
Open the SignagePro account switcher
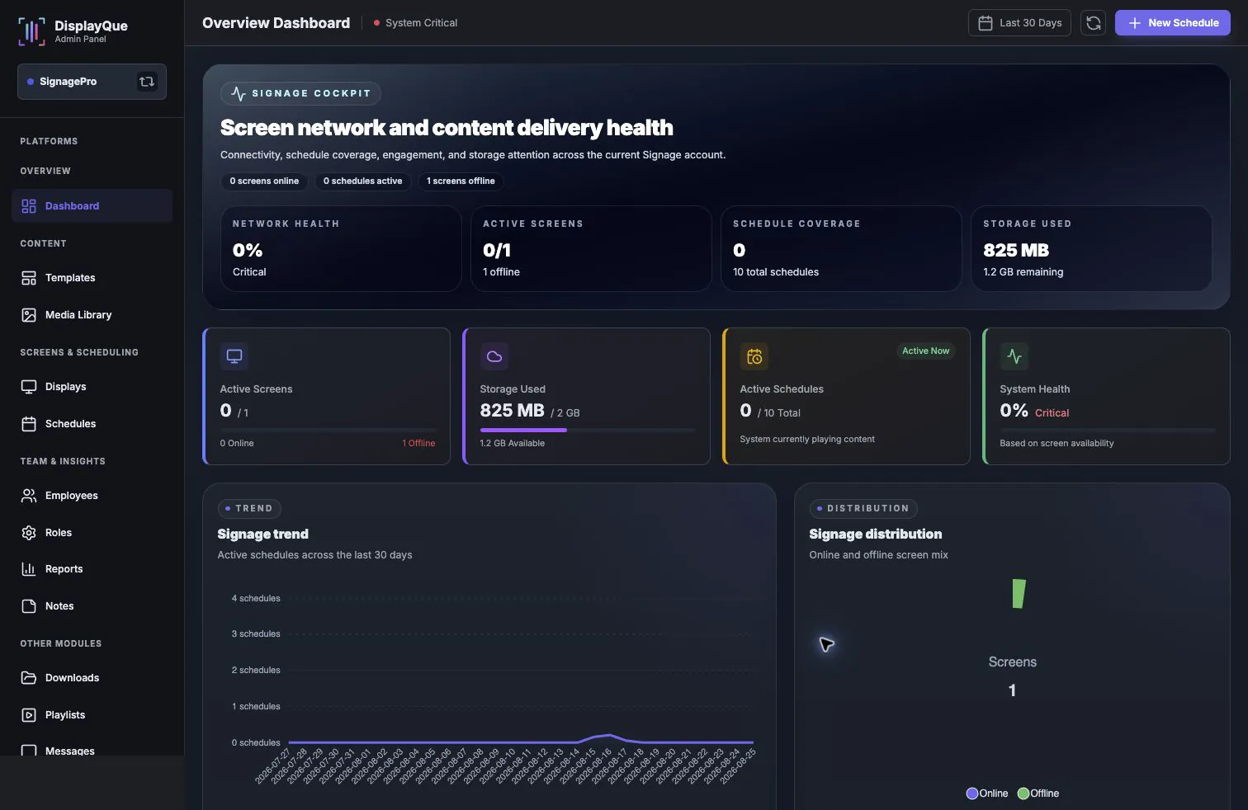[x=92, y=82]
